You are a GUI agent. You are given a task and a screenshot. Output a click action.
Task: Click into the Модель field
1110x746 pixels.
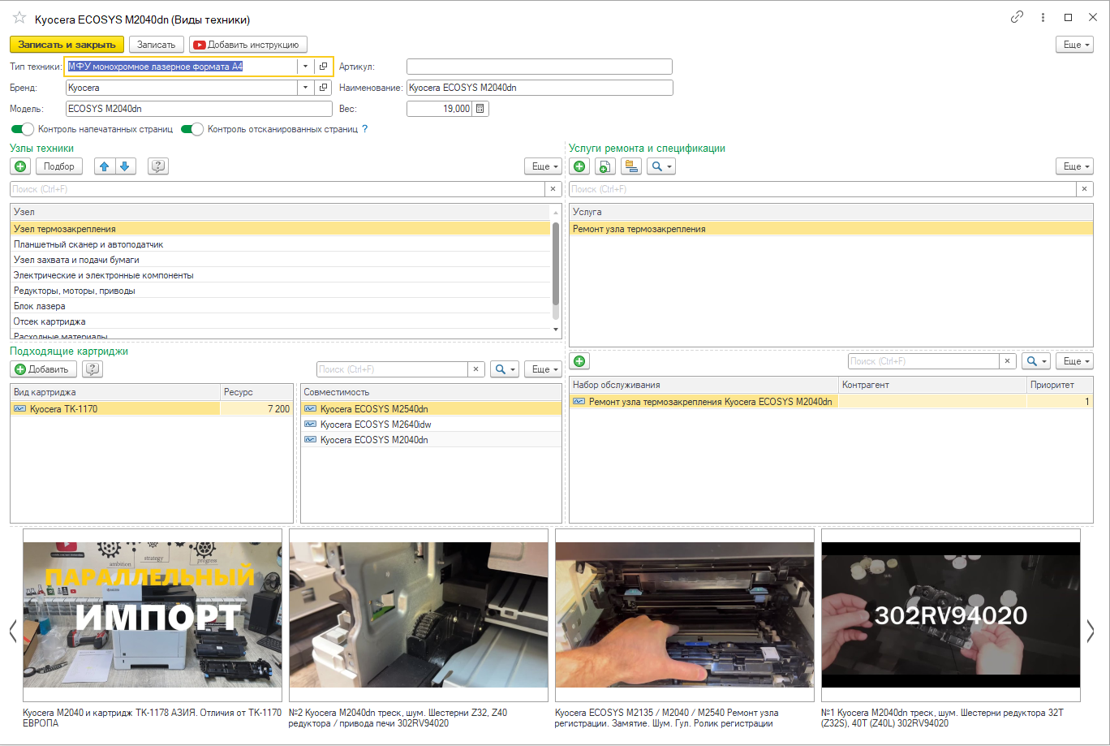(199, 109)
